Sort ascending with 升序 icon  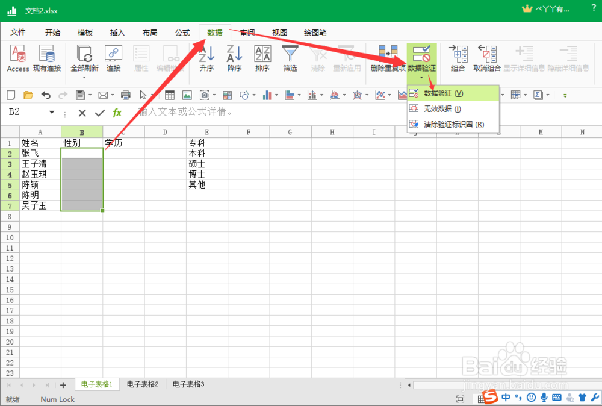pyautogui.click(x=206, y=54)
